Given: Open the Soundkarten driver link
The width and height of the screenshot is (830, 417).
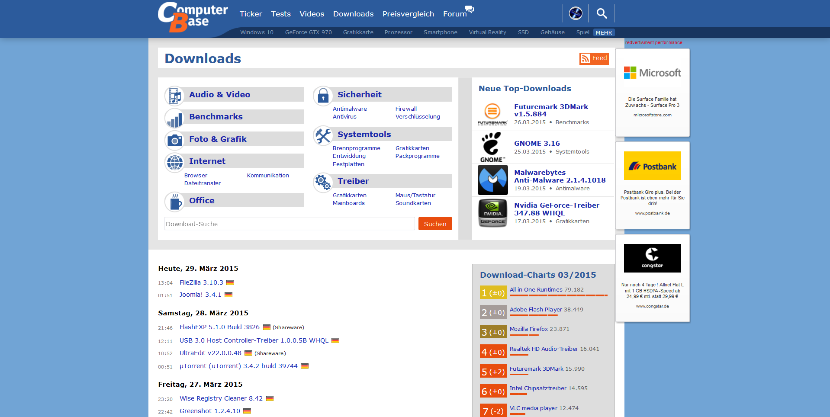Looking at the screenshot, I should tap(413, 203).
